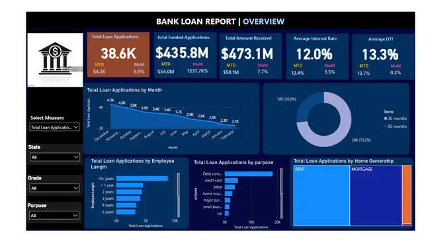This screenshot has width=430, height=247.
Task: Click the home improvement purpose bar
Action: tap(228, 193)
